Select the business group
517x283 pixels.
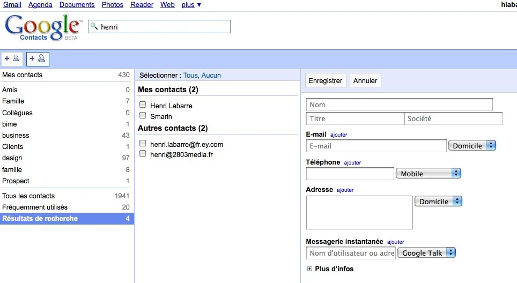coord(66,136)
